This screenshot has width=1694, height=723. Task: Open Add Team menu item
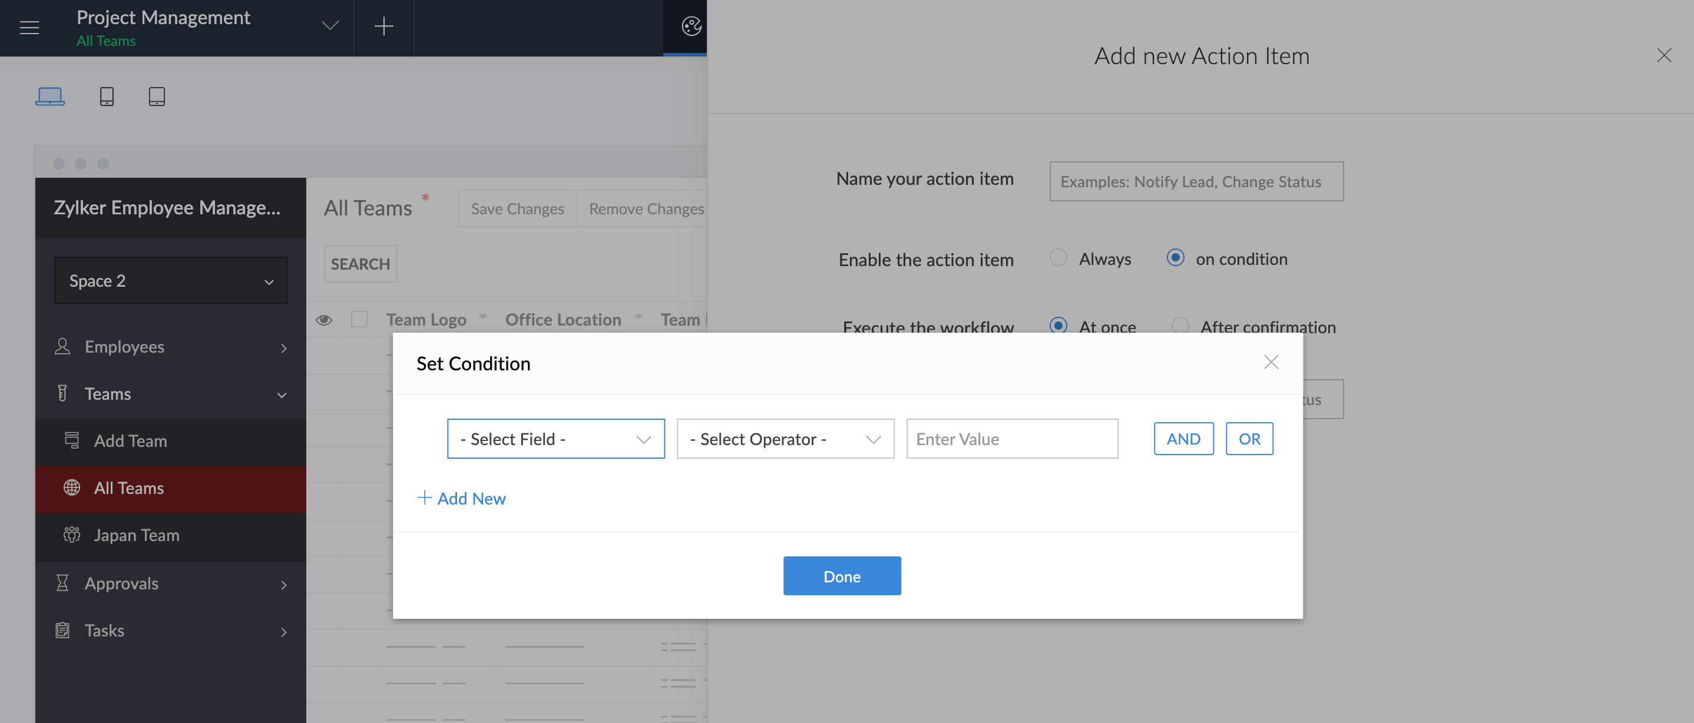[x=130, y=441]
